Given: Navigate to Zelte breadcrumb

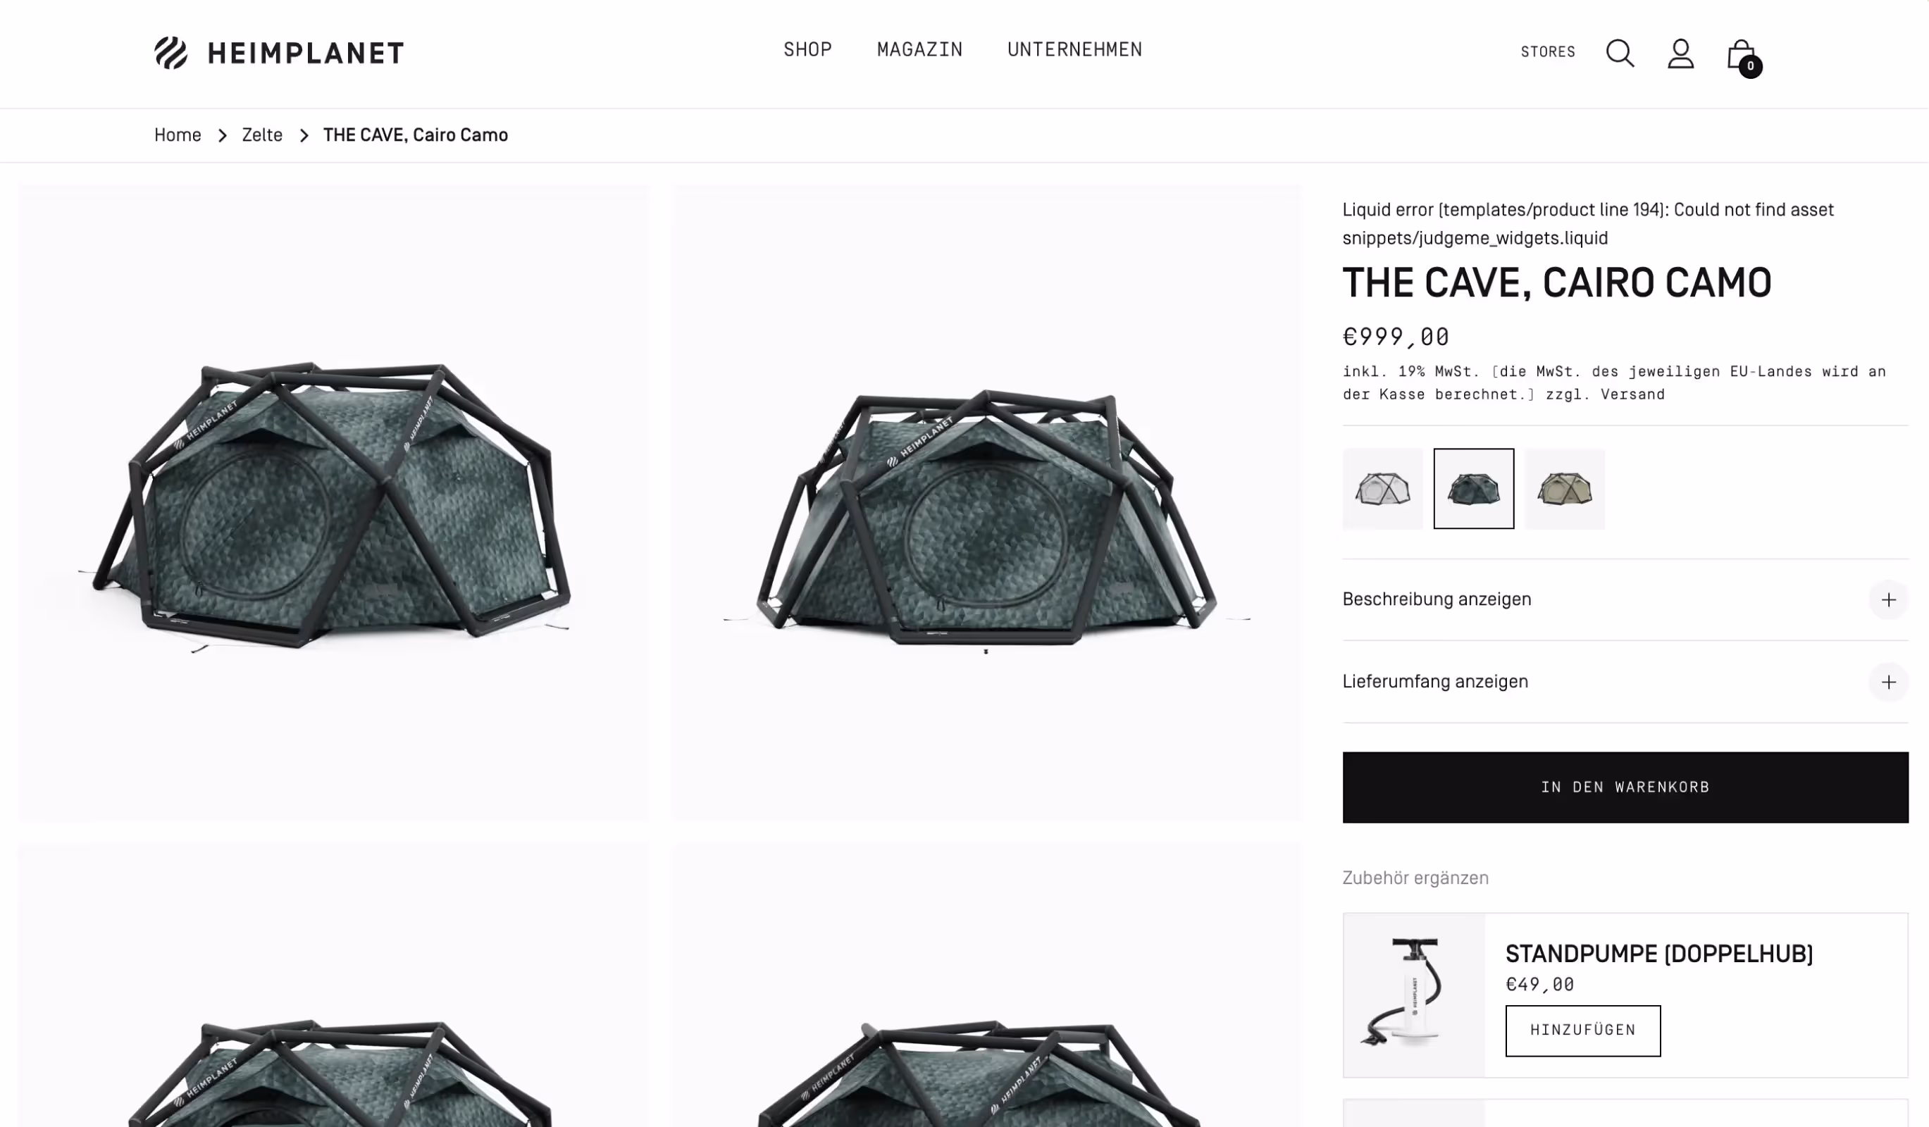Looking at the screenshot, I should point(262,135).
